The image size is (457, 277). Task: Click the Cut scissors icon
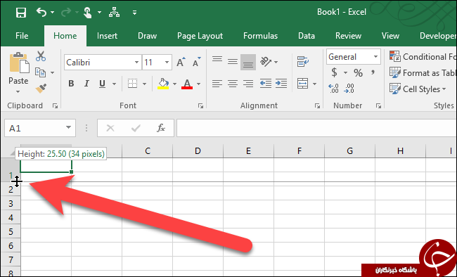(x=41, y=56)
